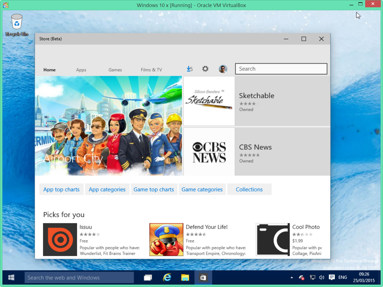
Task: Click the Picks for you heading
Action: pos(64,215)
